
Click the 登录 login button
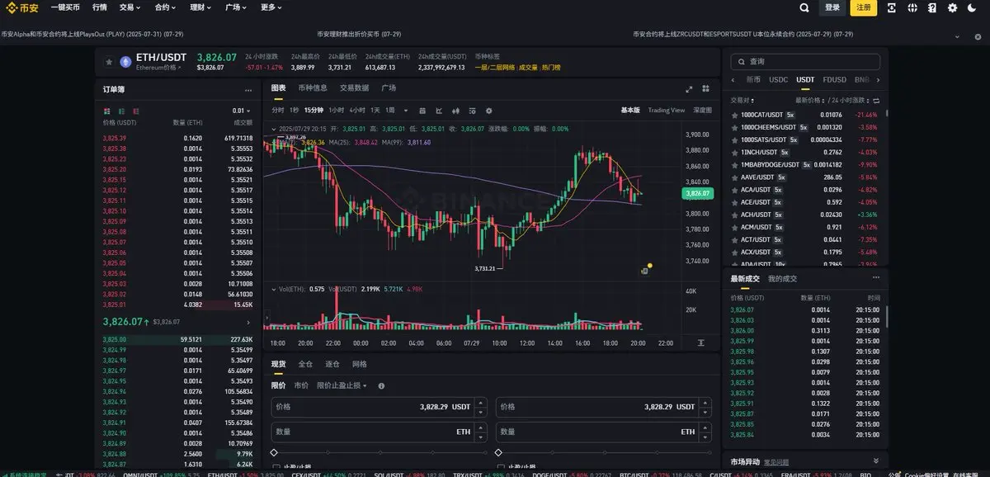[x=832, y=7]
